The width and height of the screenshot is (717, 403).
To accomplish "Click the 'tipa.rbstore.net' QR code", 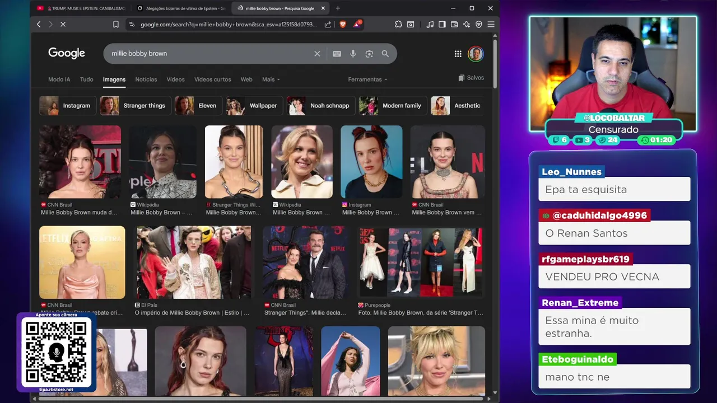I will click(56, 353).
